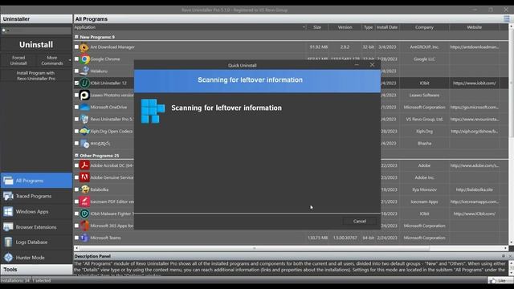Image resolution: width=514 pixels, height=289 pixels.
Task: Click the large Uninstall button
Action: click(x=36, y=45)
